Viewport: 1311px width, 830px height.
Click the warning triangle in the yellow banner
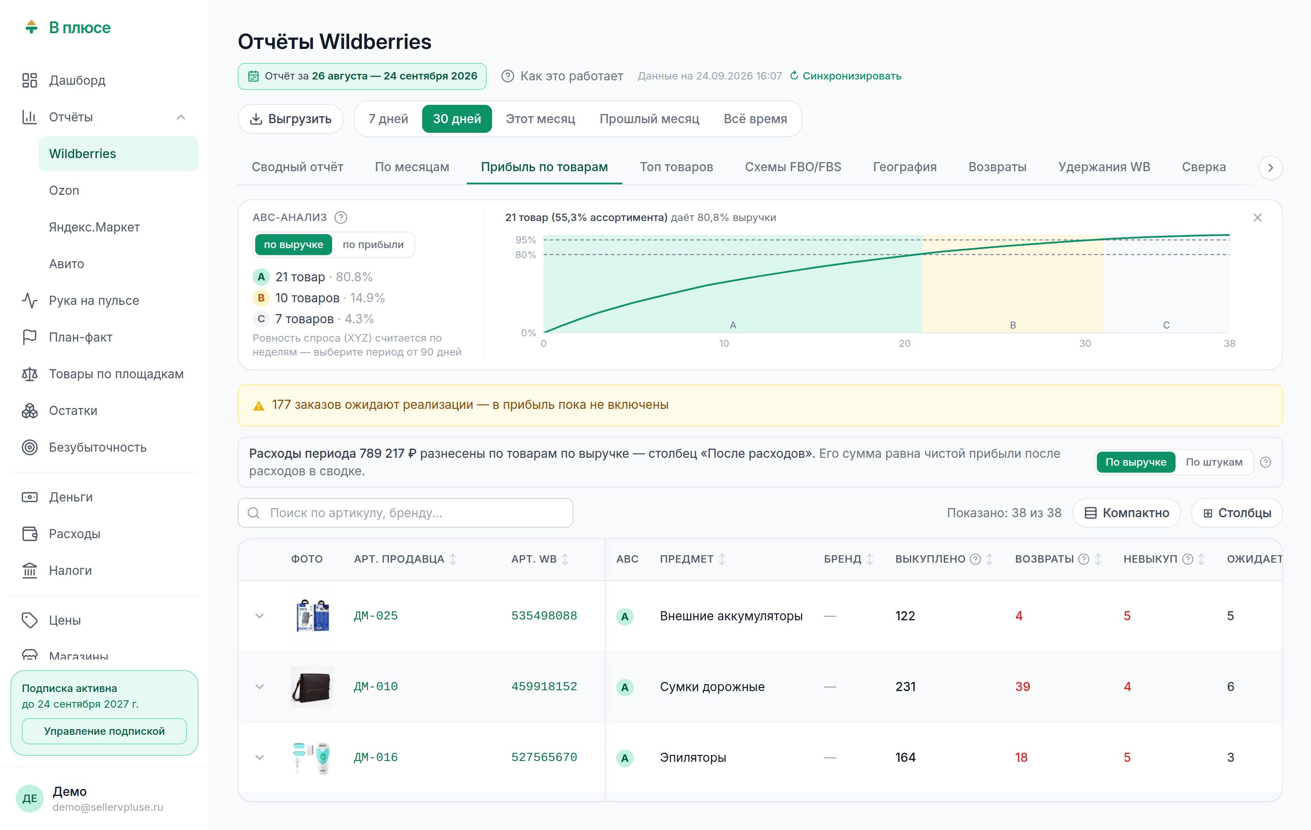pyautogui.click(x=259, y=405)
